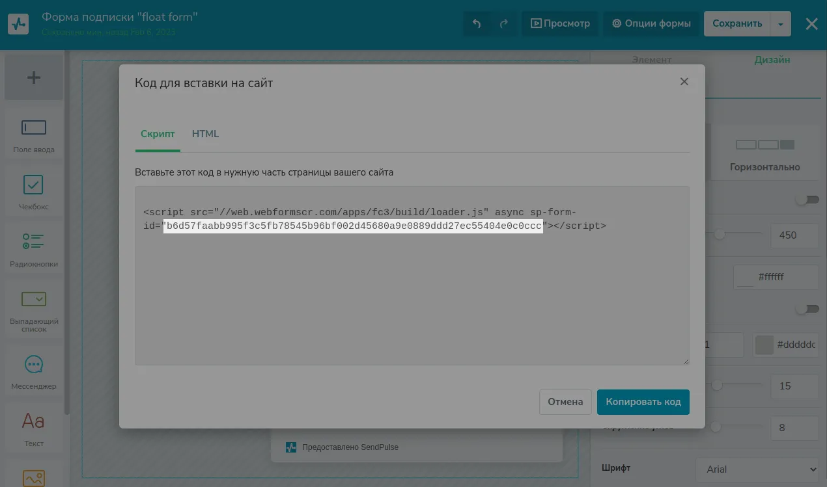Click the highlighted sp-form-id value
The height and width of the screenshot is (487, 827).
[x=353, y=226]
